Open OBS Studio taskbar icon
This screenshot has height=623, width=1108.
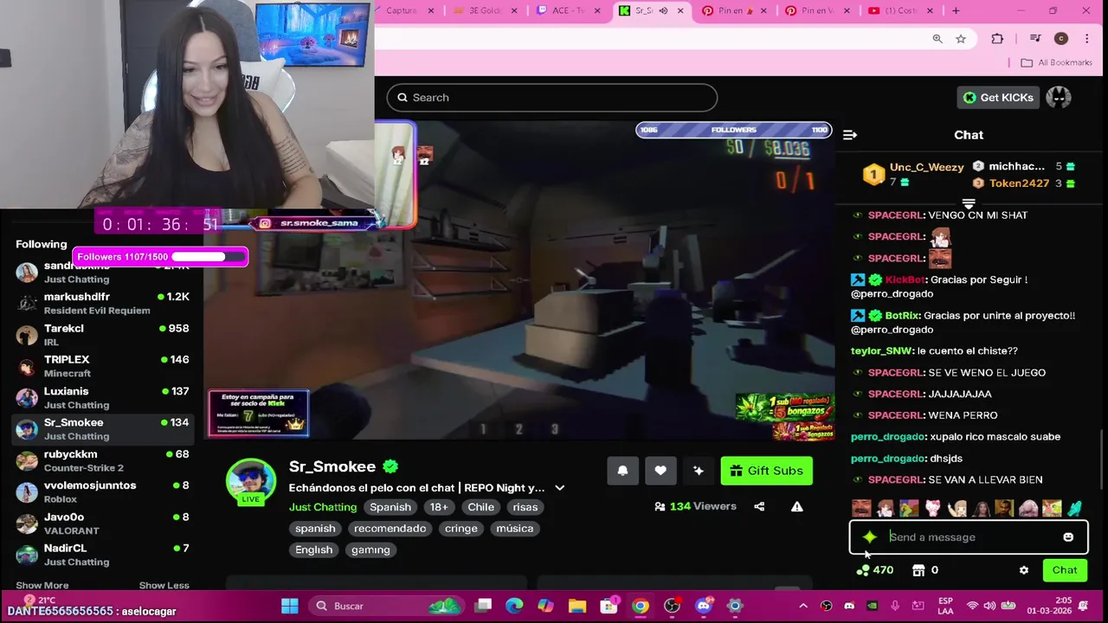pos(672,606)
